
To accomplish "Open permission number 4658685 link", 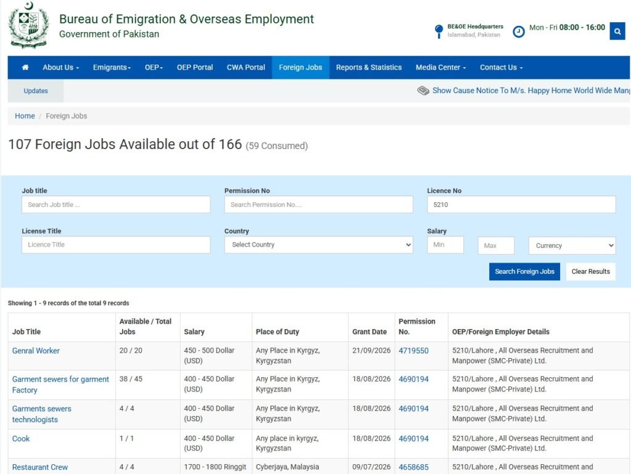I will (x=413, y=467).
